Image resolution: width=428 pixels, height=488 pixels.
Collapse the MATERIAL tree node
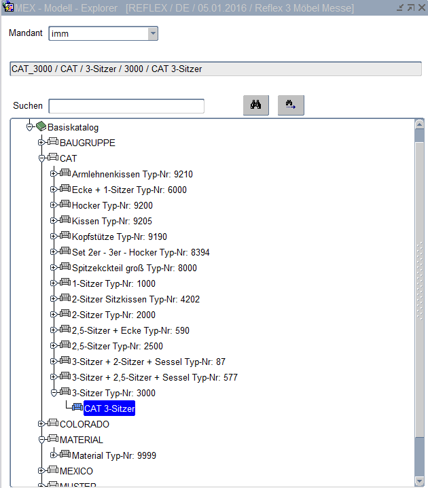41,440
